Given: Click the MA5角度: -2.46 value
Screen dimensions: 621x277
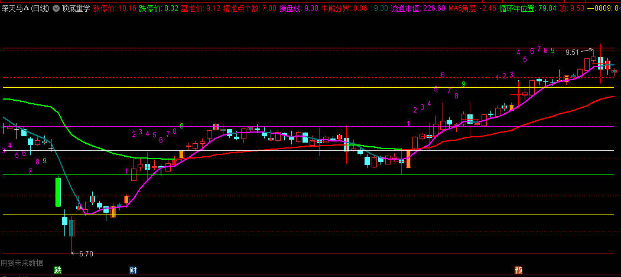Looking at the screenshot, I should (473, 8).
